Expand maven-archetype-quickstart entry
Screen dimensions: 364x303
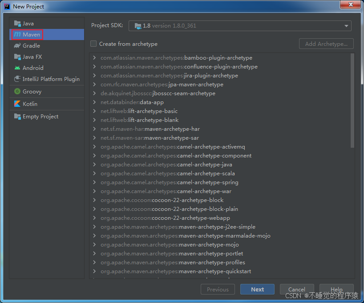[94, 271]
